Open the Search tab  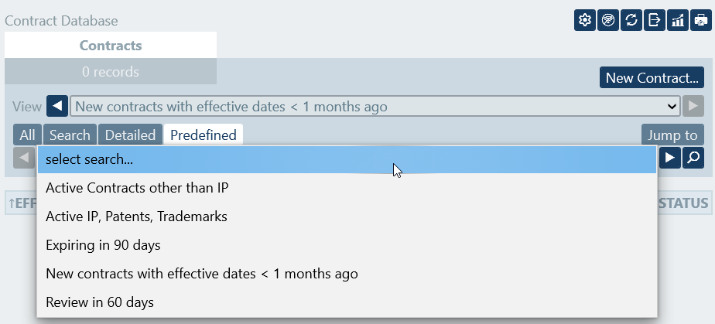coord(70,135)
